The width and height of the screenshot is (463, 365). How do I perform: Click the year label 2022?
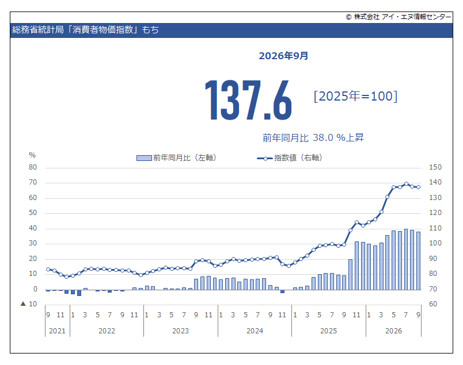107,331
